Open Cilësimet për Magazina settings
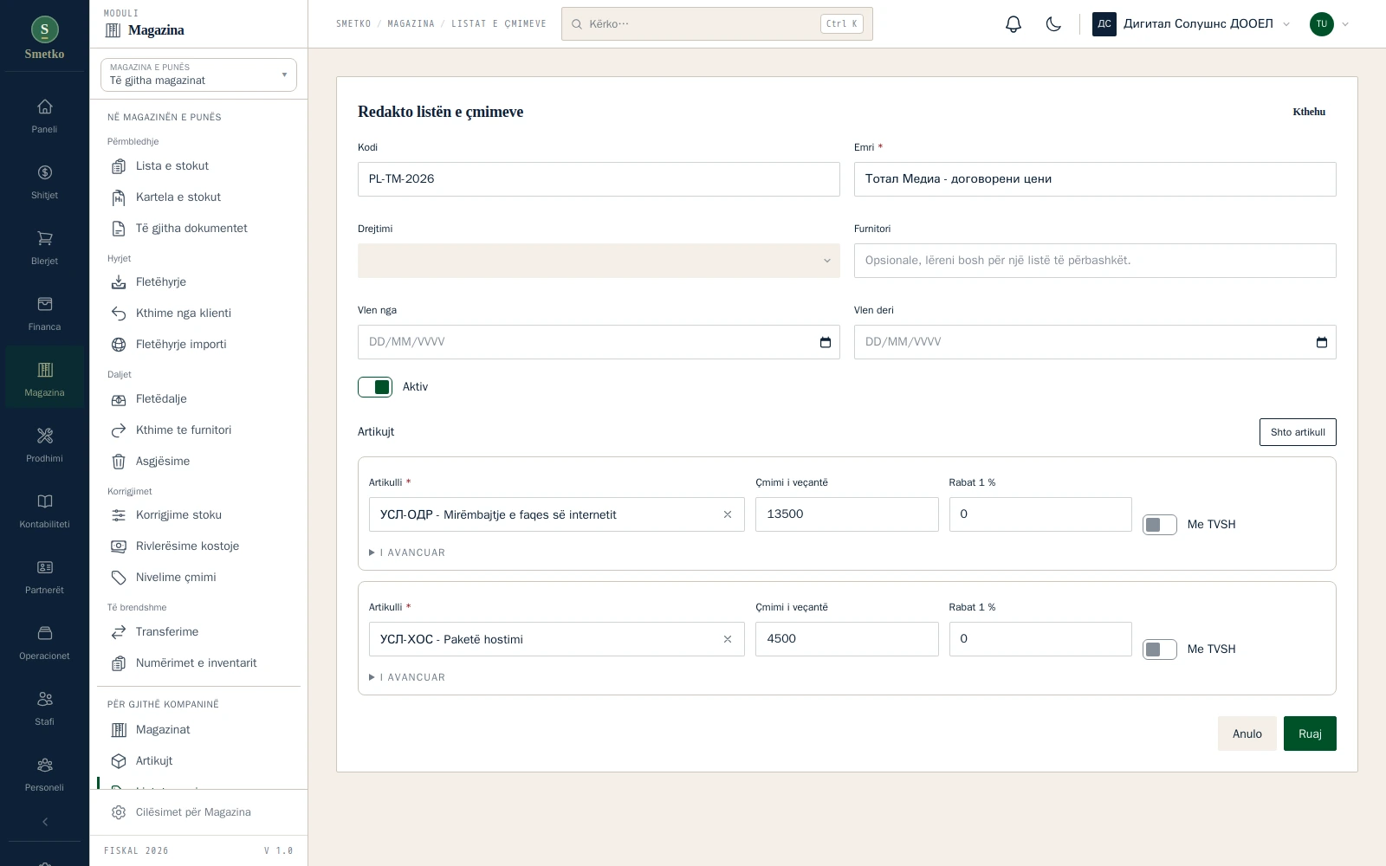This screenshot has width=1386, height=866. tap(198, 812)
